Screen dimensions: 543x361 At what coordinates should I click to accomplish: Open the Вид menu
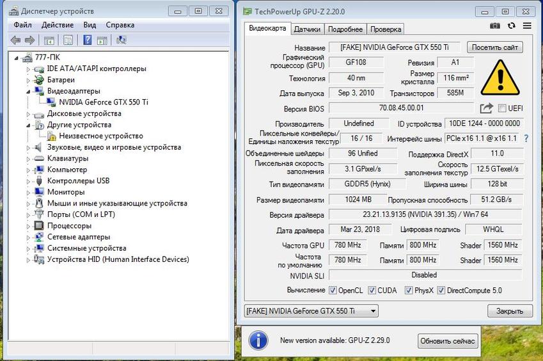click(x=90, y=26)
